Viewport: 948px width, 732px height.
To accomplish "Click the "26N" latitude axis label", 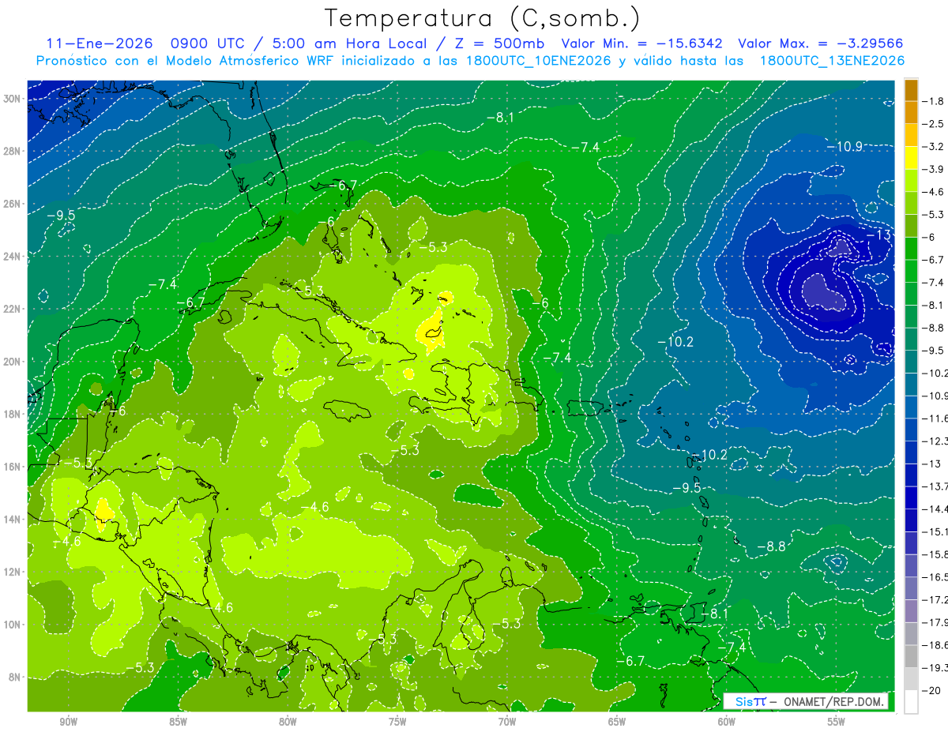I will pos(13,204).
